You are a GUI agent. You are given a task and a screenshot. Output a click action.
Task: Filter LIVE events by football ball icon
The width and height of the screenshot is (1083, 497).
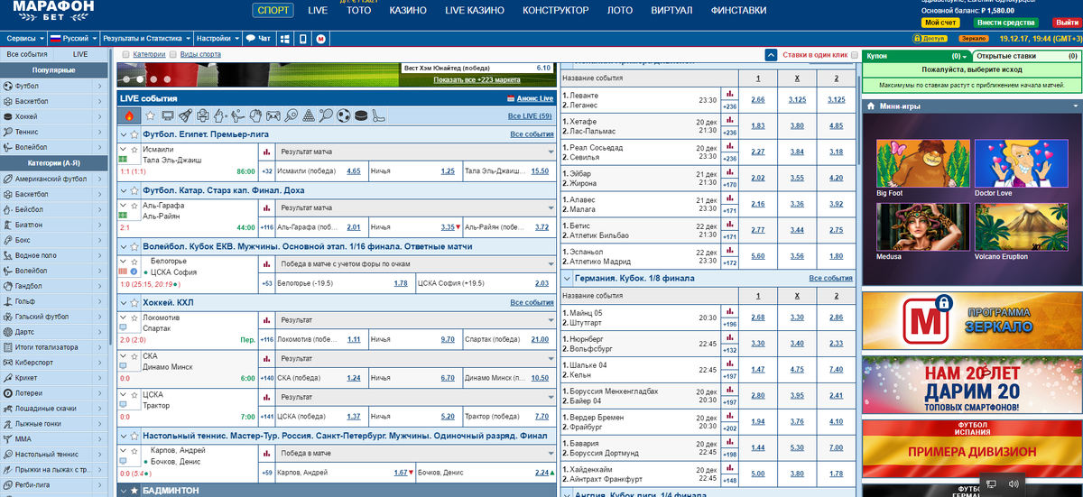[343, 115]
